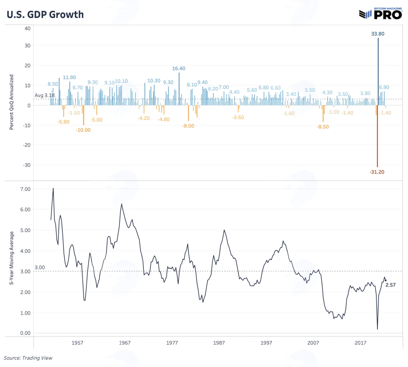
Task: Click the 1987 x-axis tick label
Action: pyautogui.click(x=219, y=343)
